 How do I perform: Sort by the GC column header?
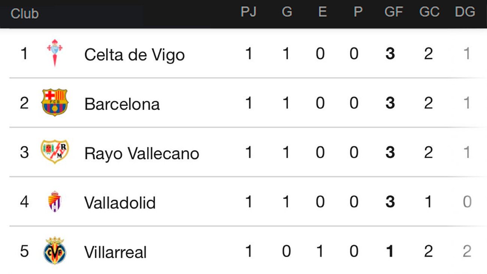click(429, 12)
